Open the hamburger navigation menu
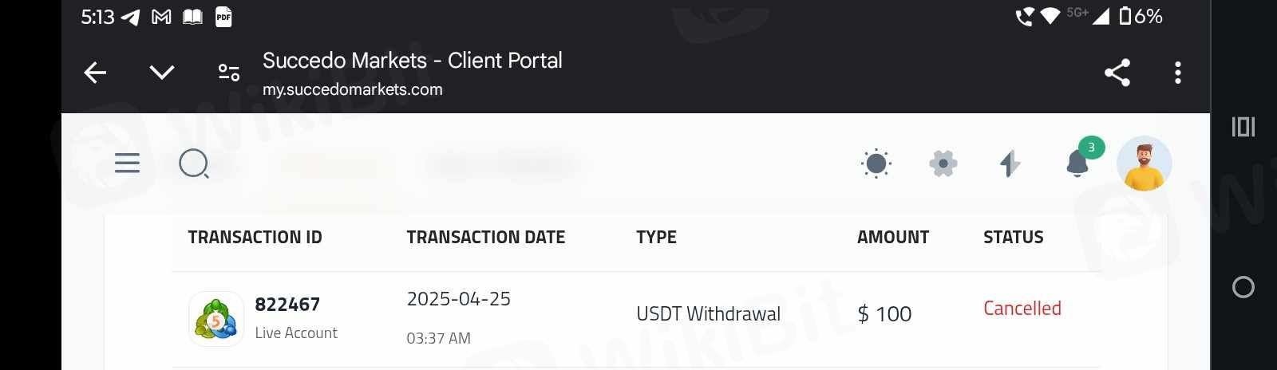 point(127,163)
